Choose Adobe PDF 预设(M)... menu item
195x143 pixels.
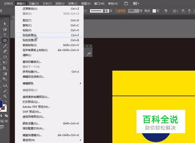click(x=49, y=107)
